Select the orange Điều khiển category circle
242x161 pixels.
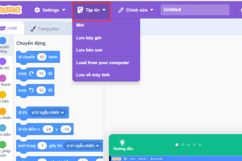click(3, 111)
